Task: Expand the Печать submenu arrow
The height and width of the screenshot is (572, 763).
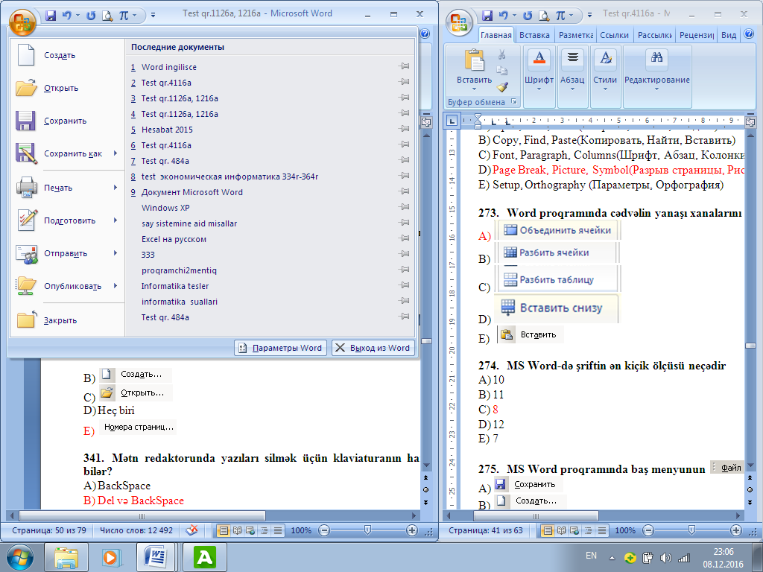Action: 115,187
